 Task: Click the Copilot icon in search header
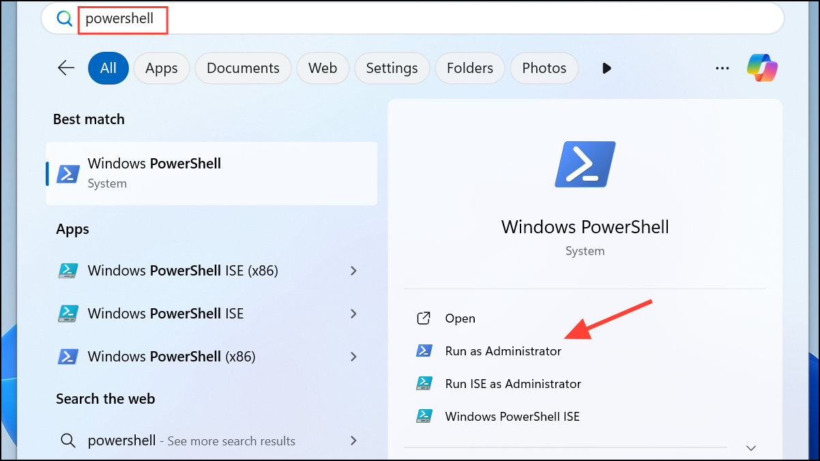pos(762,68)
